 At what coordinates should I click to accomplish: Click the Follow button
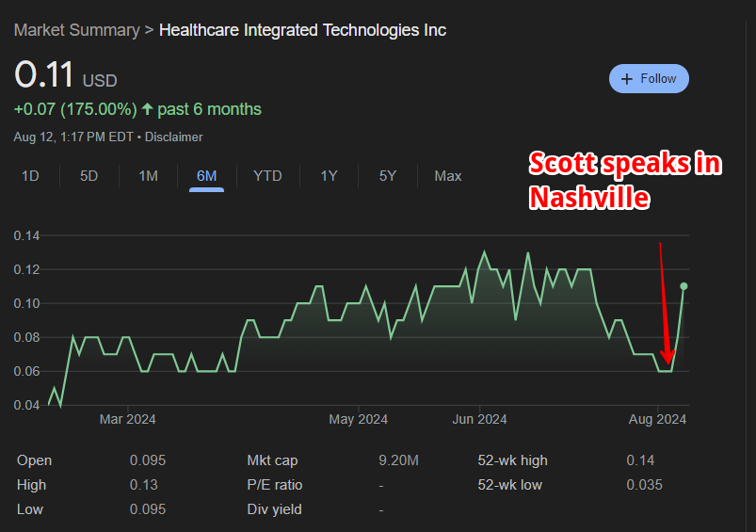(649, 78)
